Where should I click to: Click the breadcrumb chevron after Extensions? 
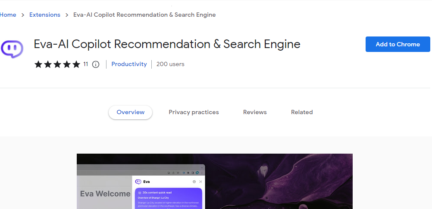pos(67,15)
